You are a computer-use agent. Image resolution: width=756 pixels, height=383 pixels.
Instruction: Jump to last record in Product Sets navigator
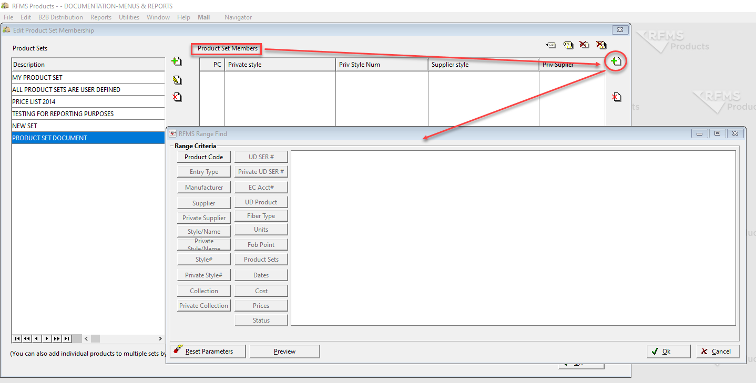[67, 338]
